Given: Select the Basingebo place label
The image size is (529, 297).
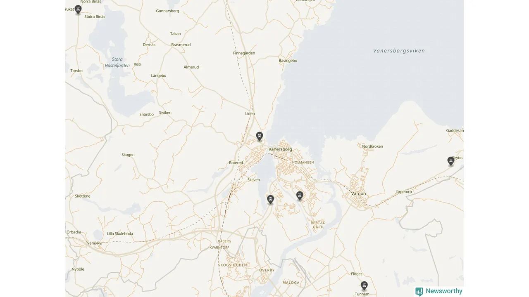Looking at the screenshot, I should point(288,61).
